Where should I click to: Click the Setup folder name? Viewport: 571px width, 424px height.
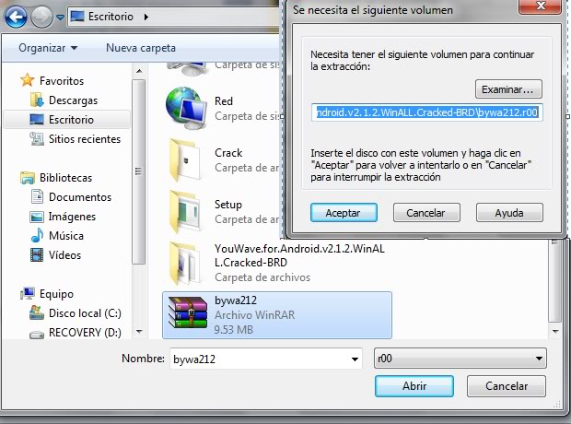pyautogui.click(x=228, y=205)
